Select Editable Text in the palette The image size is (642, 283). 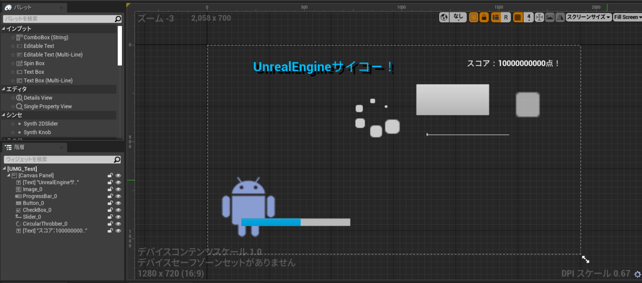(39, 46)
